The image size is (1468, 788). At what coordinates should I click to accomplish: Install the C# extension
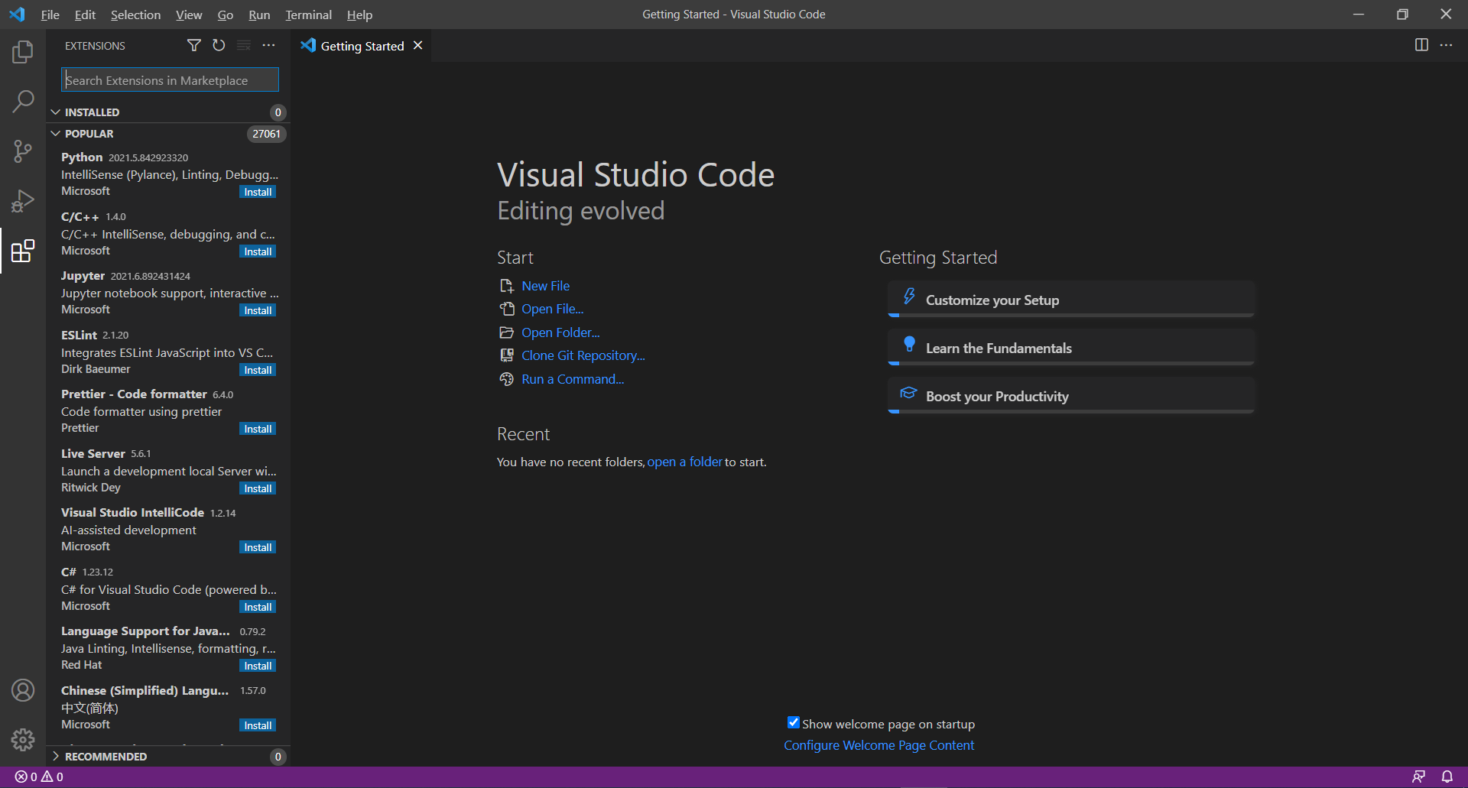[258, 607]
